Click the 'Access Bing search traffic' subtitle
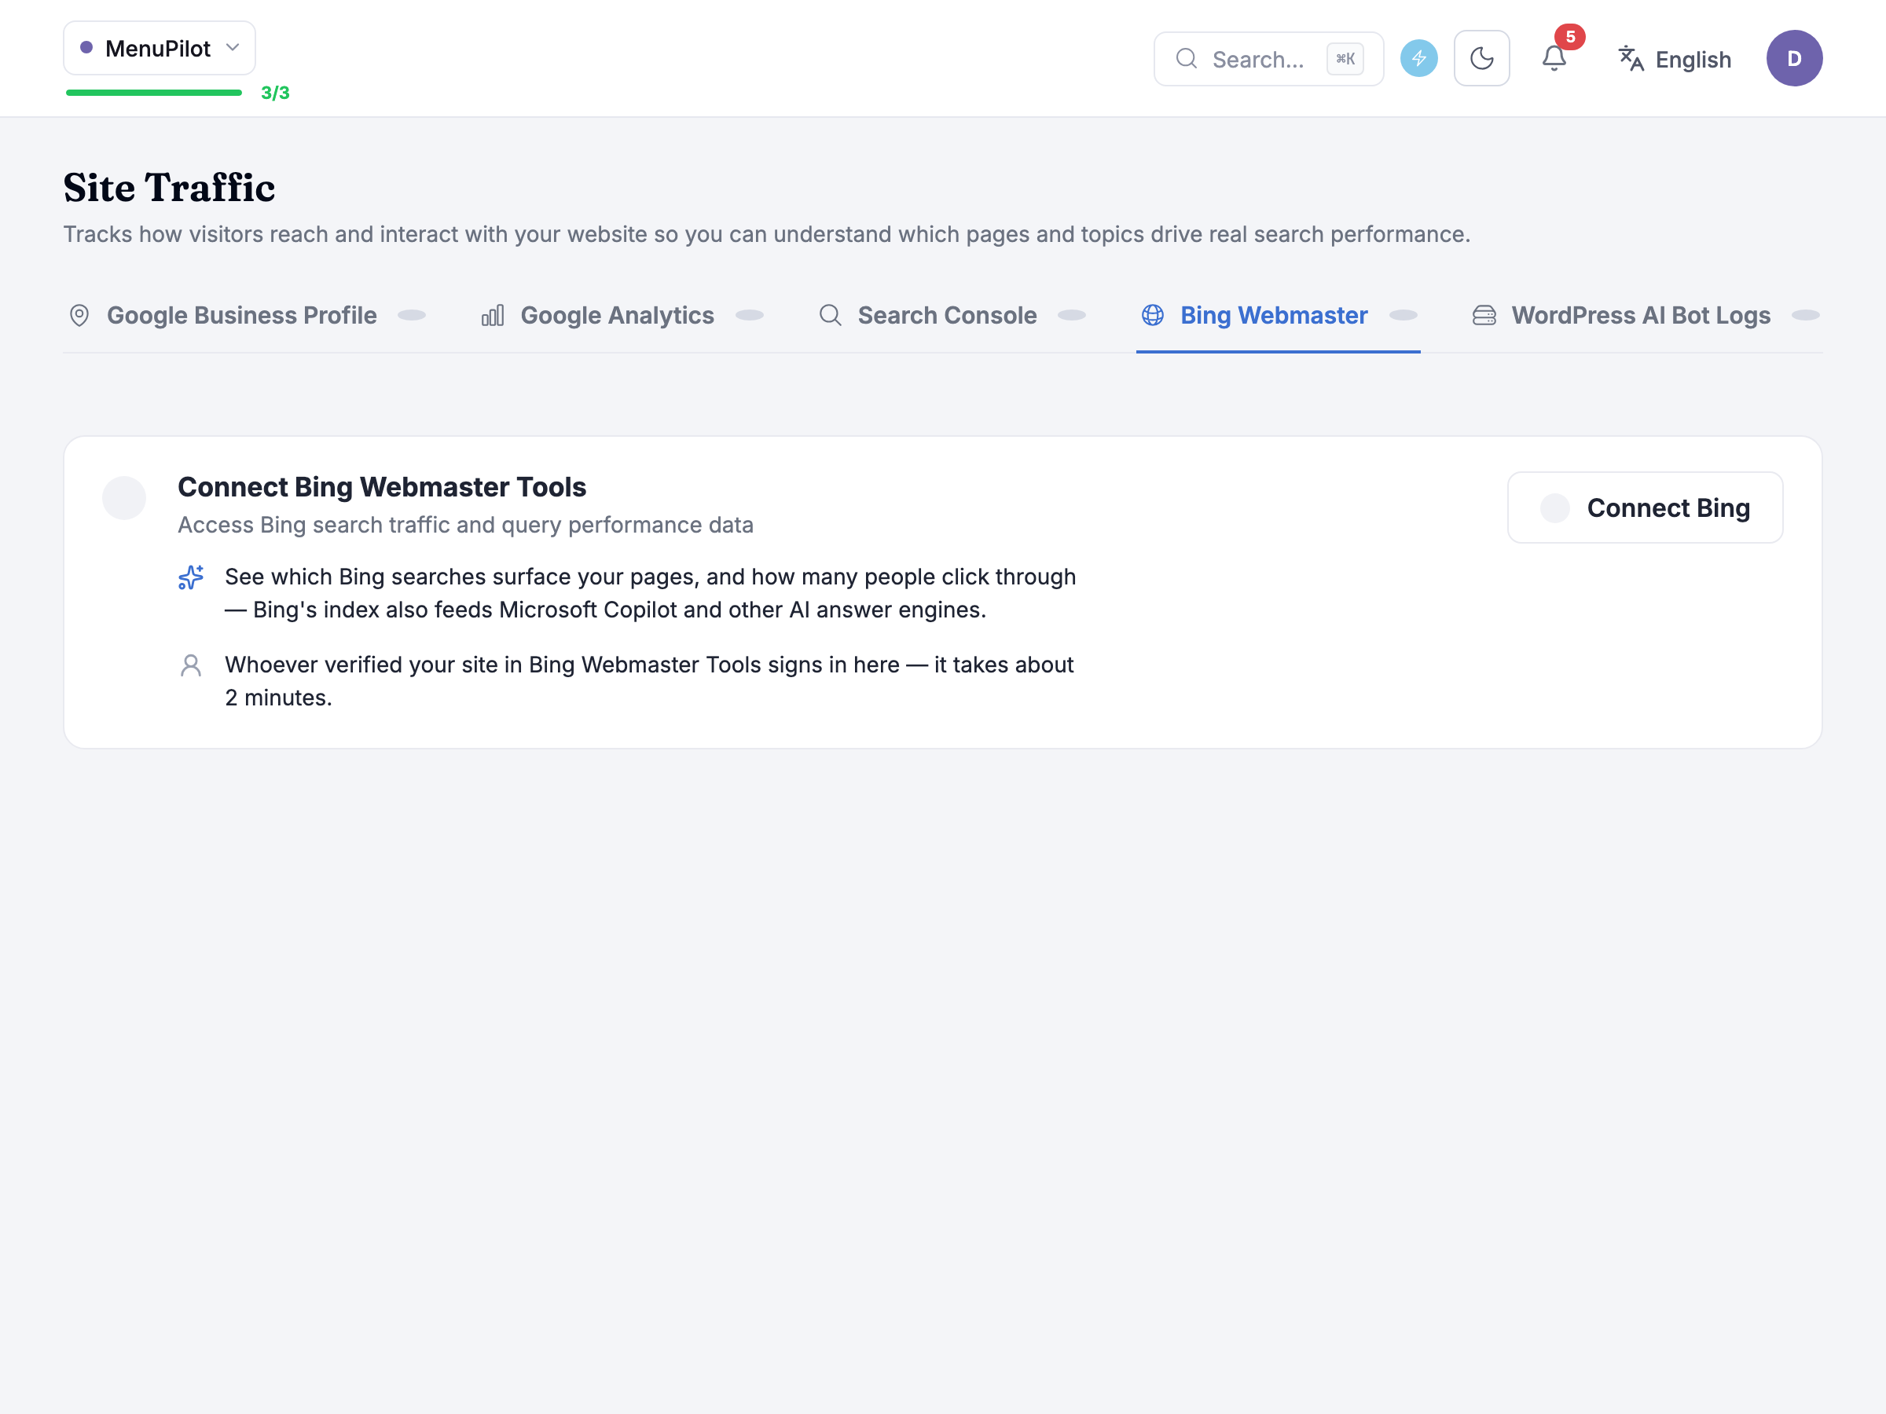The image size is (1886, 1414). tap(465, 525)
